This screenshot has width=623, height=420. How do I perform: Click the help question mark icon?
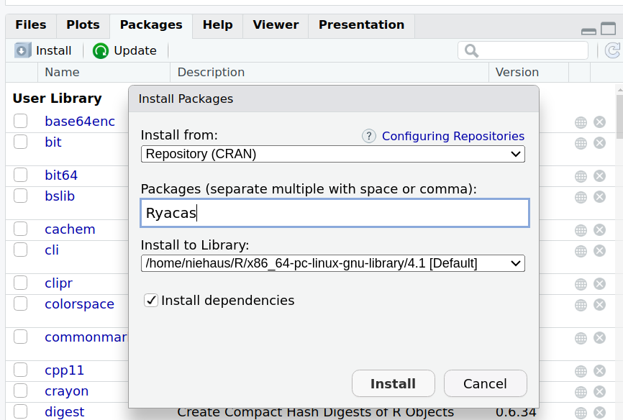click(x=369, y=137)
